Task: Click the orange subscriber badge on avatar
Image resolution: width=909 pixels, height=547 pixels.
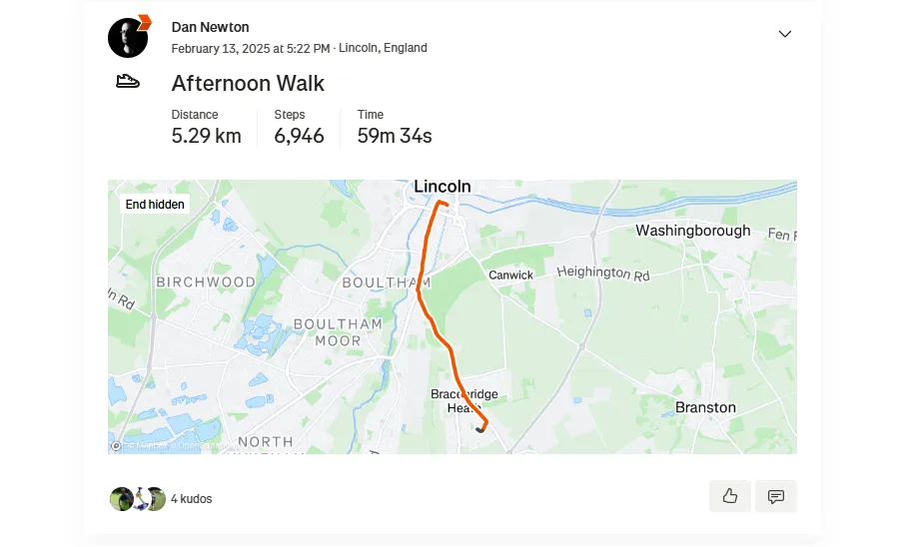Action: click(145, 22)
